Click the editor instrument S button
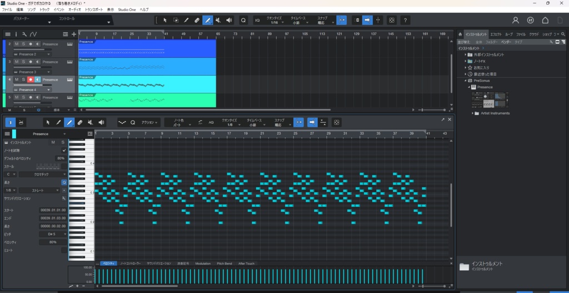The image size is (569, 293). point(62,142)
